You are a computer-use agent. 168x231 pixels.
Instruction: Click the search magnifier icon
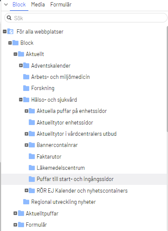[9, 18]
